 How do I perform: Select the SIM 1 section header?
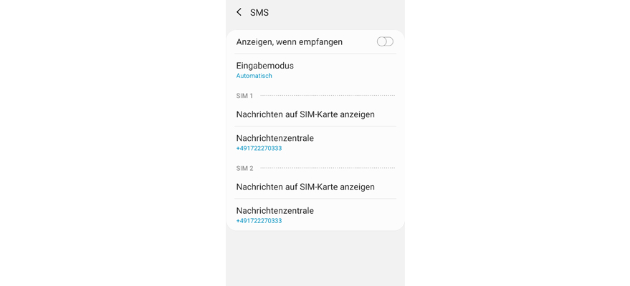pos(244,96)
